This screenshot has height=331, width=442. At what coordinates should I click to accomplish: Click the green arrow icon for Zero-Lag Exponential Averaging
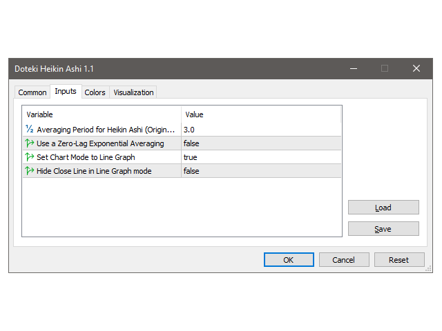29,143
